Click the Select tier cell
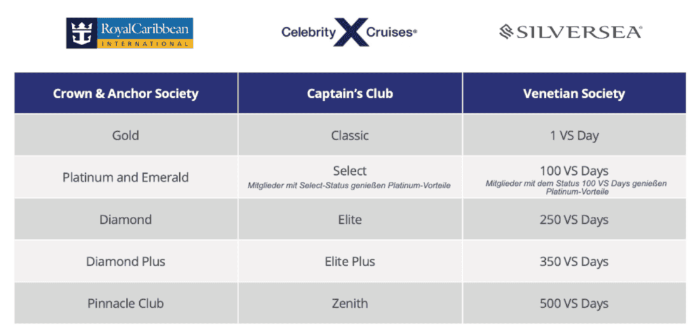699x329 pixels. [350, 177]
